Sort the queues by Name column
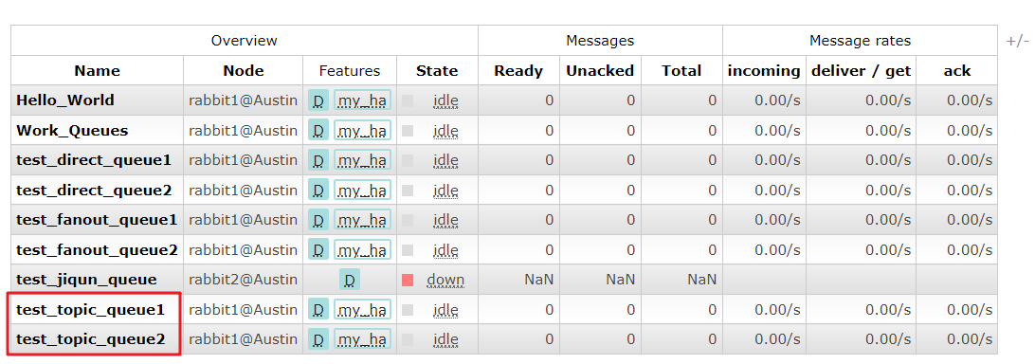Image resolution: width=1035 pixels, height=364 pixels. pos(97,71)
